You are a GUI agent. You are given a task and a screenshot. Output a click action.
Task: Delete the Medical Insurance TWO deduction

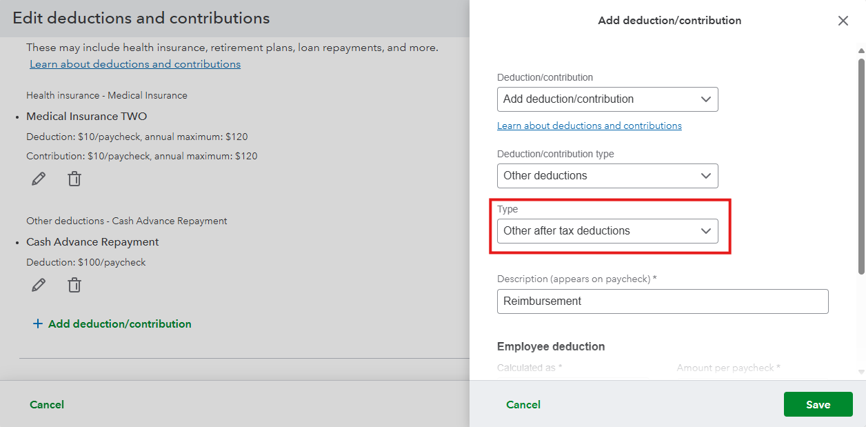click(x=74, y=179)
